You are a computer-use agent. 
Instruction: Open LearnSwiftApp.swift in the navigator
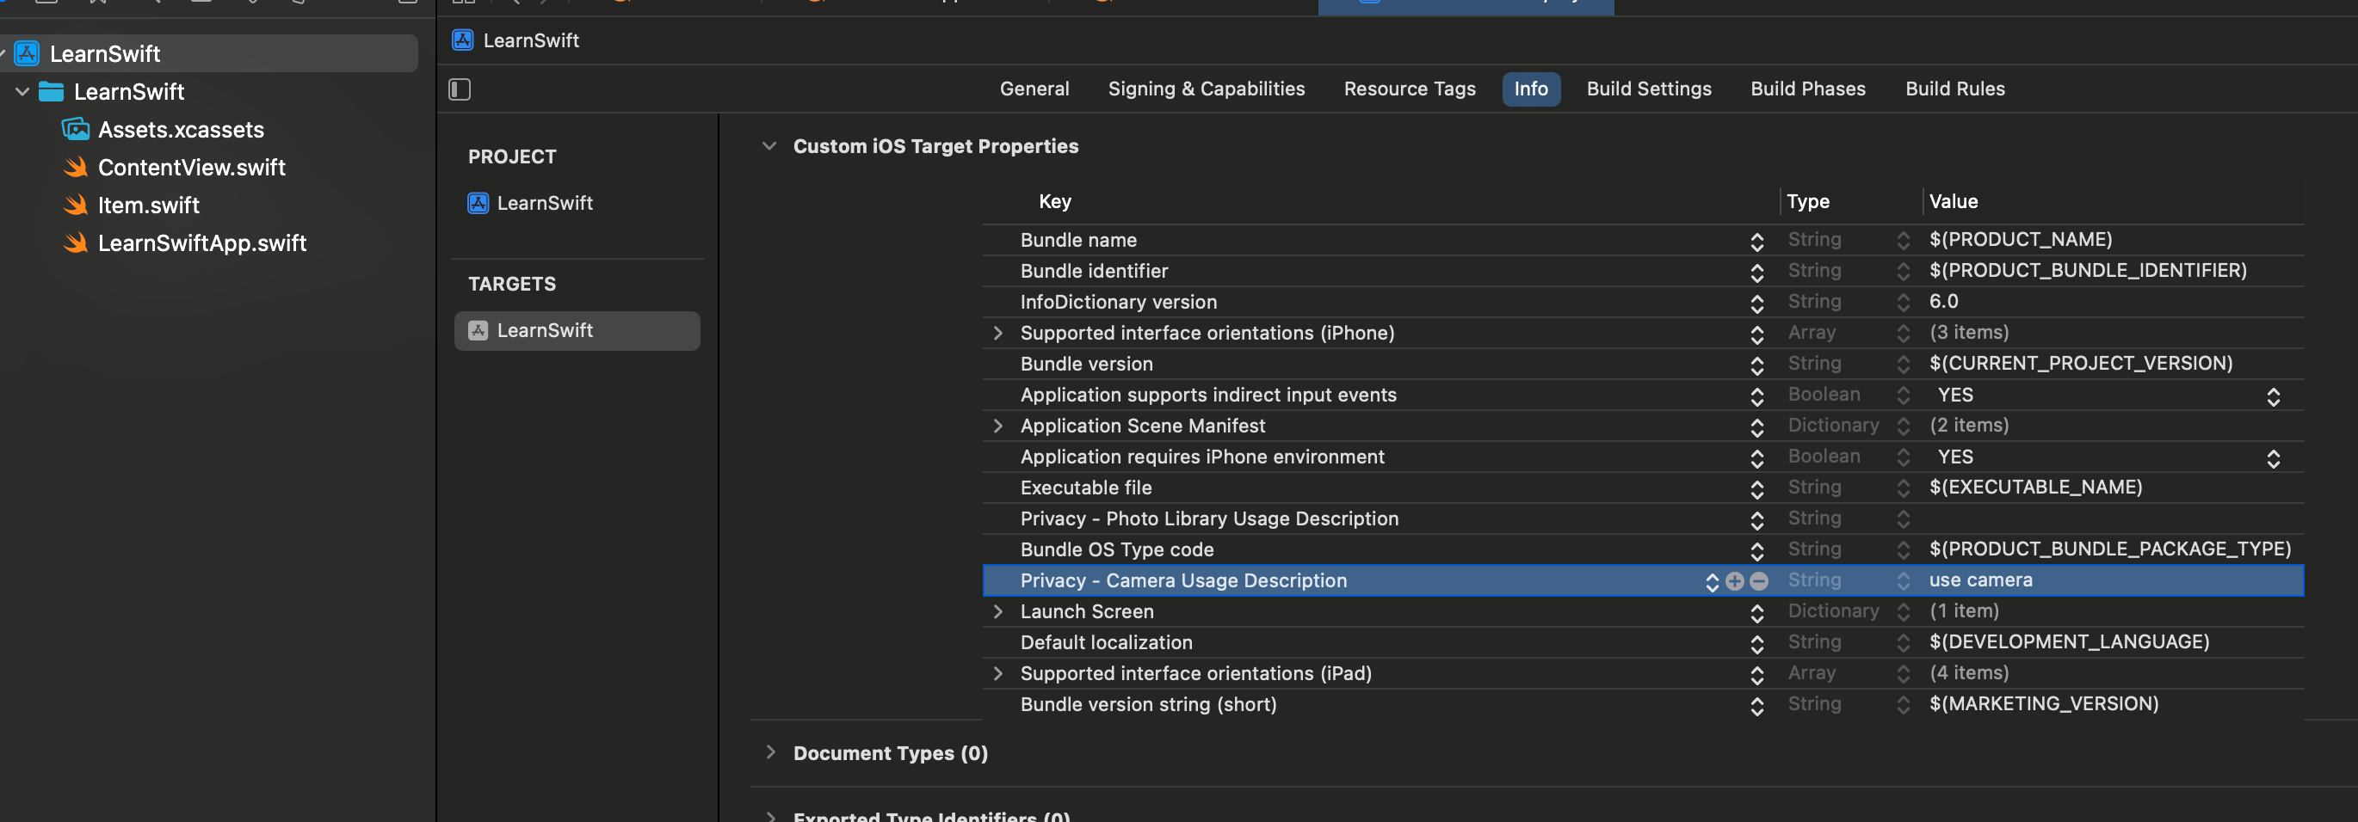point(201,243)
